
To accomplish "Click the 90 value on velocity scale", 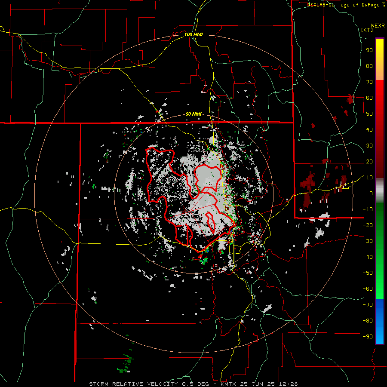I will 369,50.
